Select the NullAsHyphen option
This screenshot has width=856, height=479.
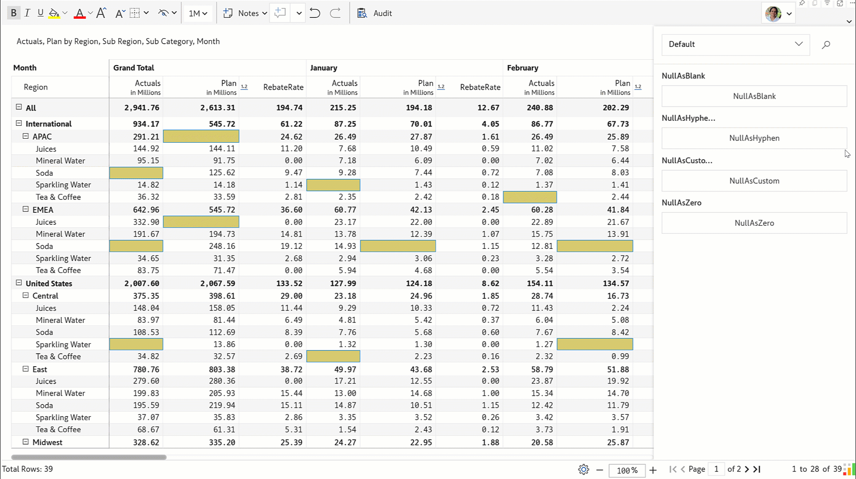(754, 138)
